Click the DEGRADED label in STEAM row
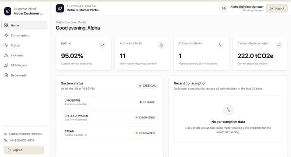 point(147,133)
